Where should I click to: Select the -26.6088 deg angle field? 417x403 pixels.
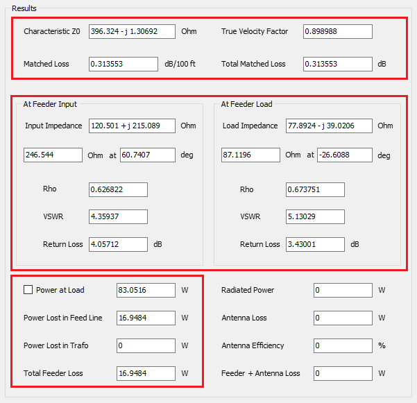pos(345,155)
